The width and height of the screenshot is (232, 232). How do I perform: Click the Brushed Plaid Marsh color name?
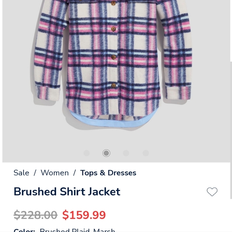point(77,230)
